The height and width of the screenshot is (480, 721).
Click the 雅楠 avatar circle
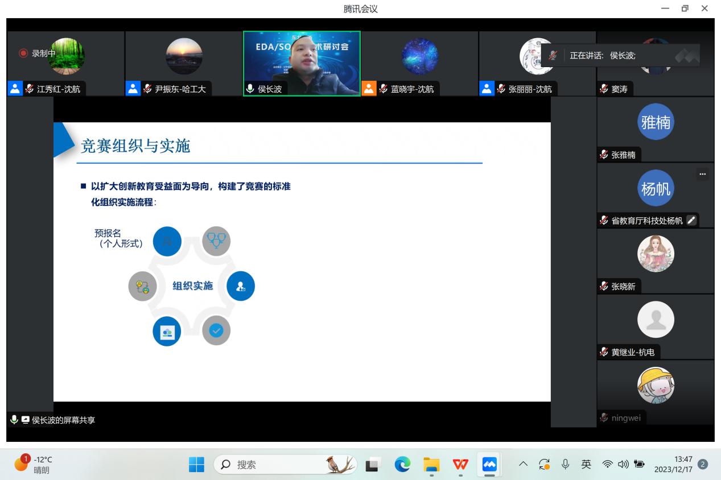[656, 122]
